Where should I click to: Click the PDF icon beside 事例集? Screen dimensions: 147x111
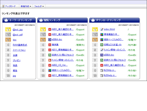tap(50, 45)
